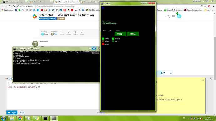This screenshot has height=121, width=216.
Task: Open the YouTube bookmark icon
Action: [42, 10]
